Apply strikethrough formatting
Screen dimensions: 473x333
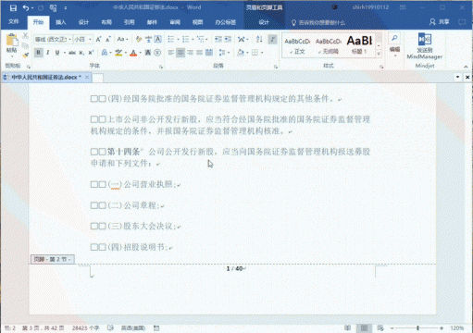point(72,53)
